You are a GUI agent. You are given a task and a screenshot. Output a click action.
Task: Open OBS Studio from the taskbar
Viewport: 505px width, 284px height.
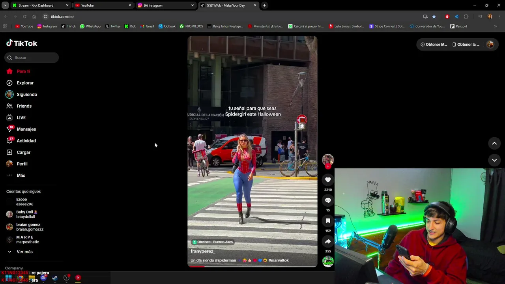point(67,278)
